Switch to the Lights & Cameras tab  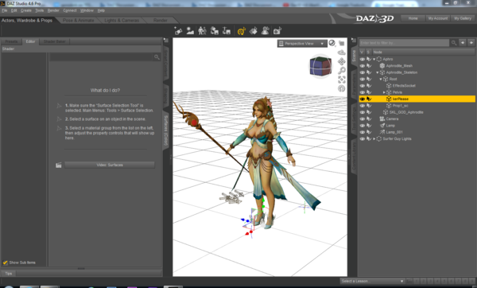122,21
